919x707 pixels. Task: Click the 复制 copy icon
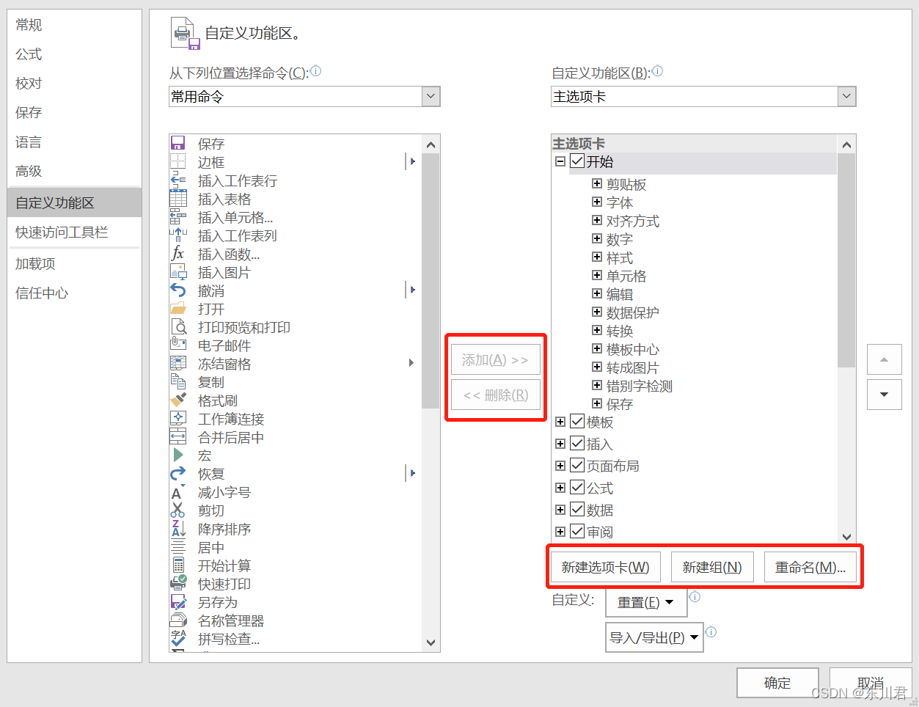pos(178,381)
